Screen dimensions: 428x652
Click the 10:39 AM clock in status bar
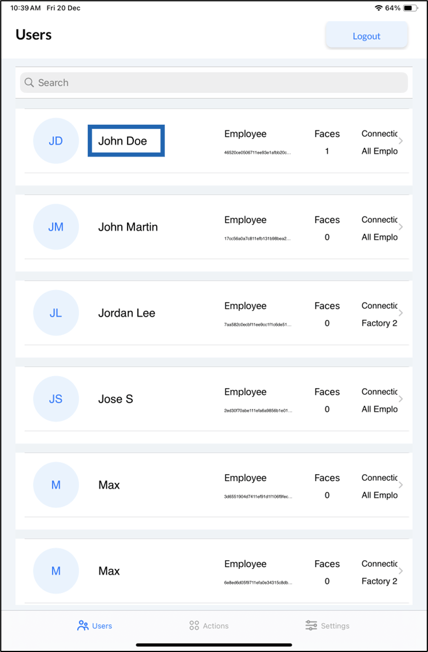[25, 8]
